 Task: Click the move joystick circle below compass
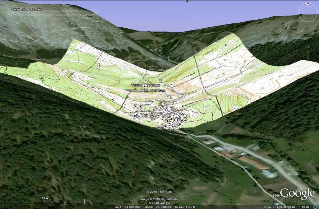(x=308, y=32)
